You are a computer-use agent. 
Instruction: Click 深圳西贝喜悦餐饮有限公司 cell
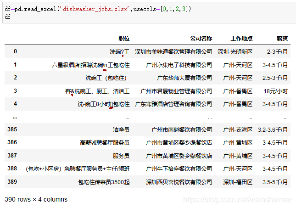tap(179, 182)
